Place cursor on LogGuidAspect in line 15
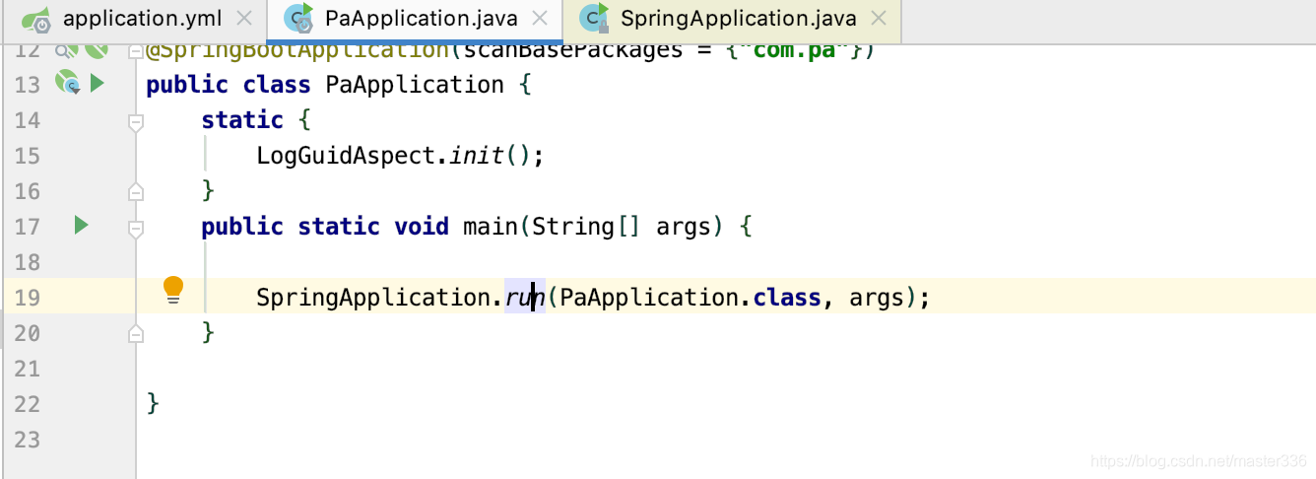 click(x=347, y=156)
